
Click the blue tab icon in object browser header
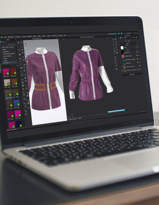tap(120, 38)
